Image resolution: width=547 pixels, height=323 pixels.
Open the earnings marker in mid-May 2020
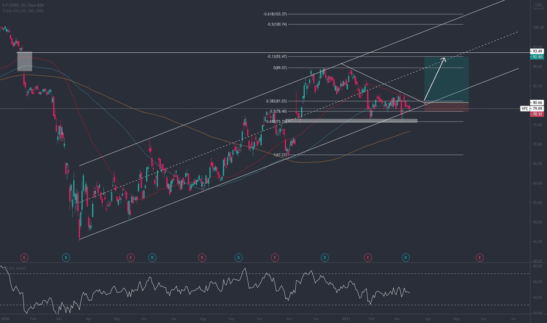pyautogui.click(x=130, y=258)
